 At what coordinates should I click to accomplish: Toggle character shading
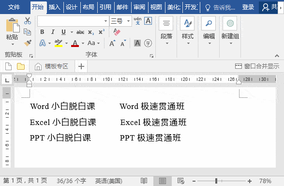[x=137, y=43]
